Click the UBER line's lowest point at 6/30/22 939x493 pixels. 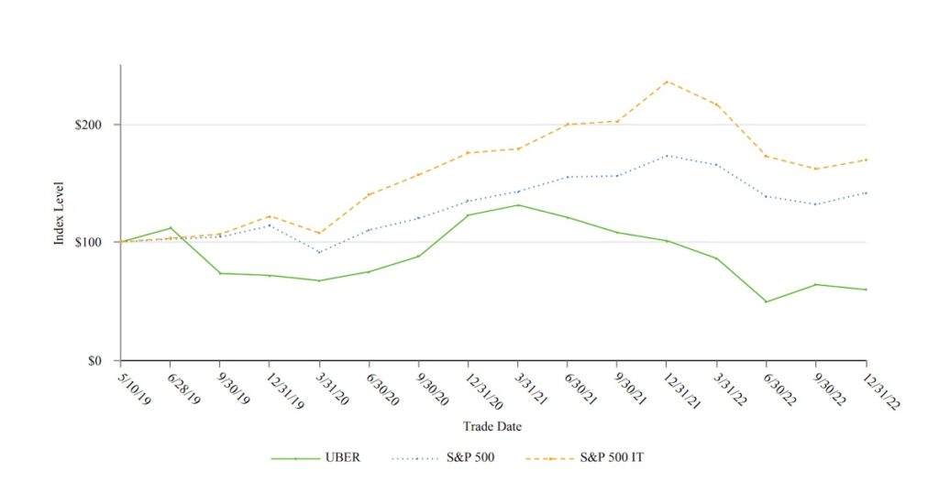(767, 301)
